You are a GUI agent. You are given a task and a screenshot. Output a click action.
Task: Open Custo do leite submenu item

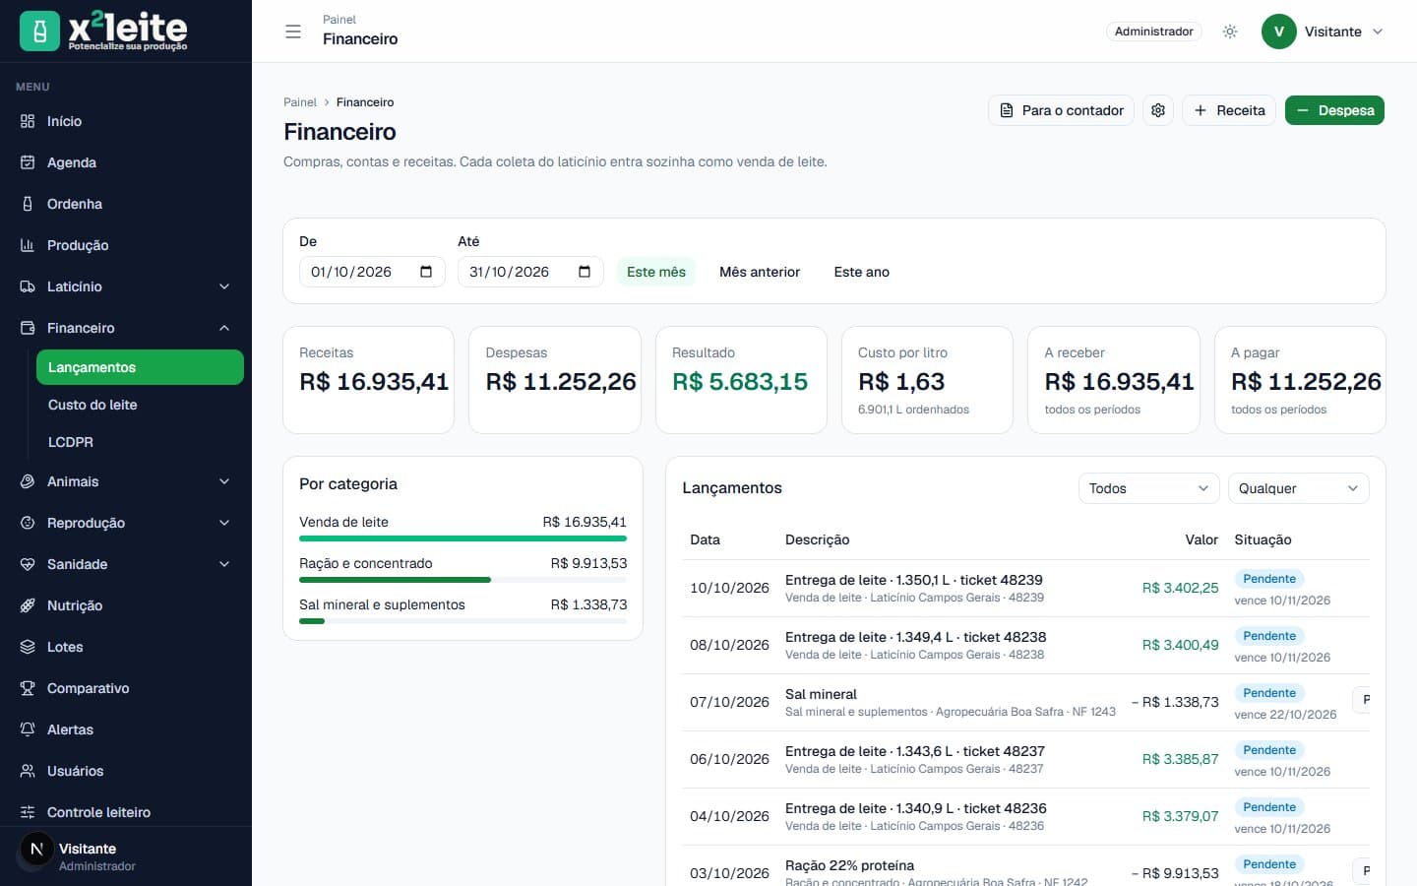140,405
